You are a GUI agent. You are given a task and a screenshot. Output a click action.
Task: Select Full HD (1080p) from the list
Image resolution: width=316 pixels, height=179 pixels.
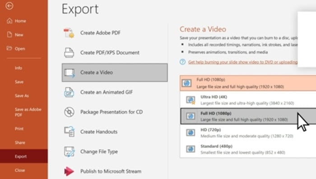click(x=248, y=116)
